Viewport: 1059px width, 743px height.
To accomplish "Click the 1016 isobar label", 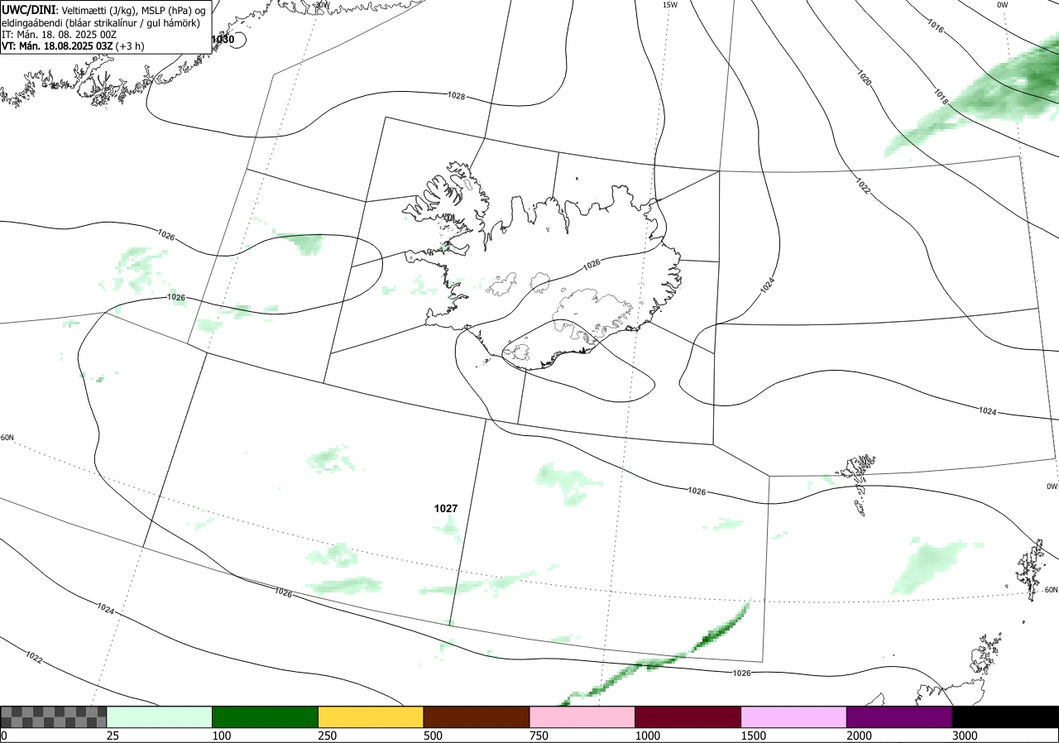I will 936,27.
